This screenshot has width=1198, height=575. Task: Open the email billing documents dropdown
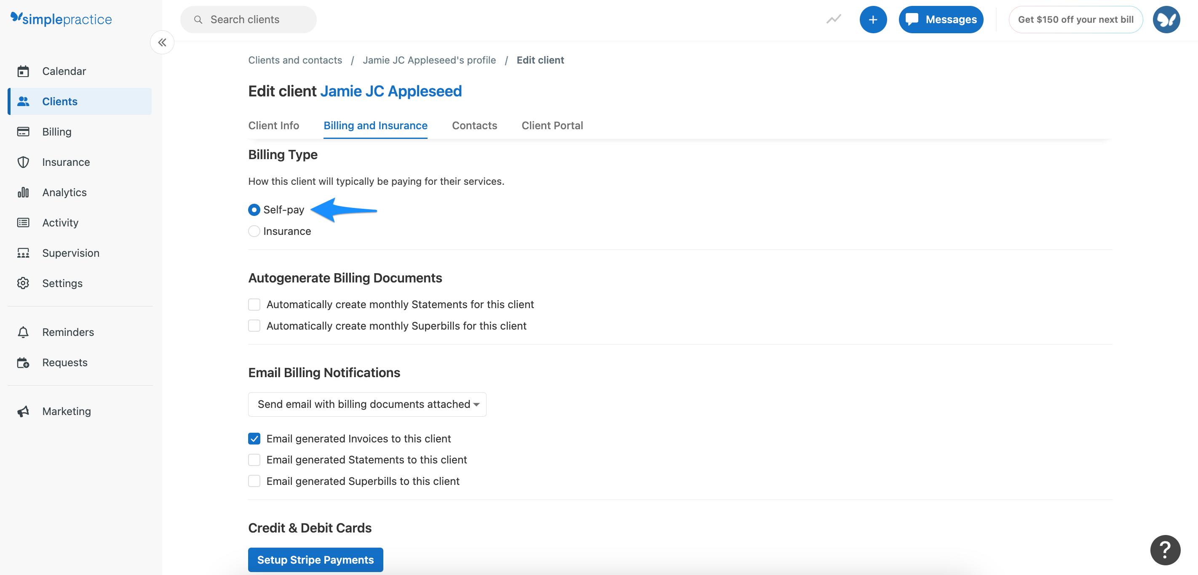tap(367, 405)
